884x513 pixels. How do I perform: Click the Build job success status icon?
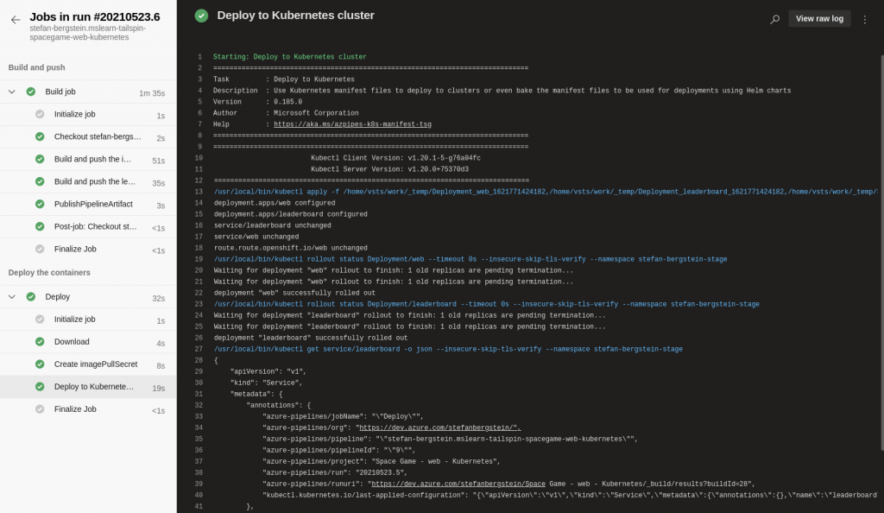point(31,92)
